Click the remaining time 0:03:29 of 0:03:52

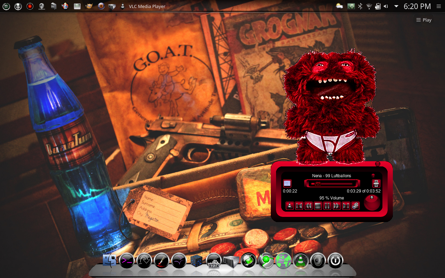coord(364,191)
